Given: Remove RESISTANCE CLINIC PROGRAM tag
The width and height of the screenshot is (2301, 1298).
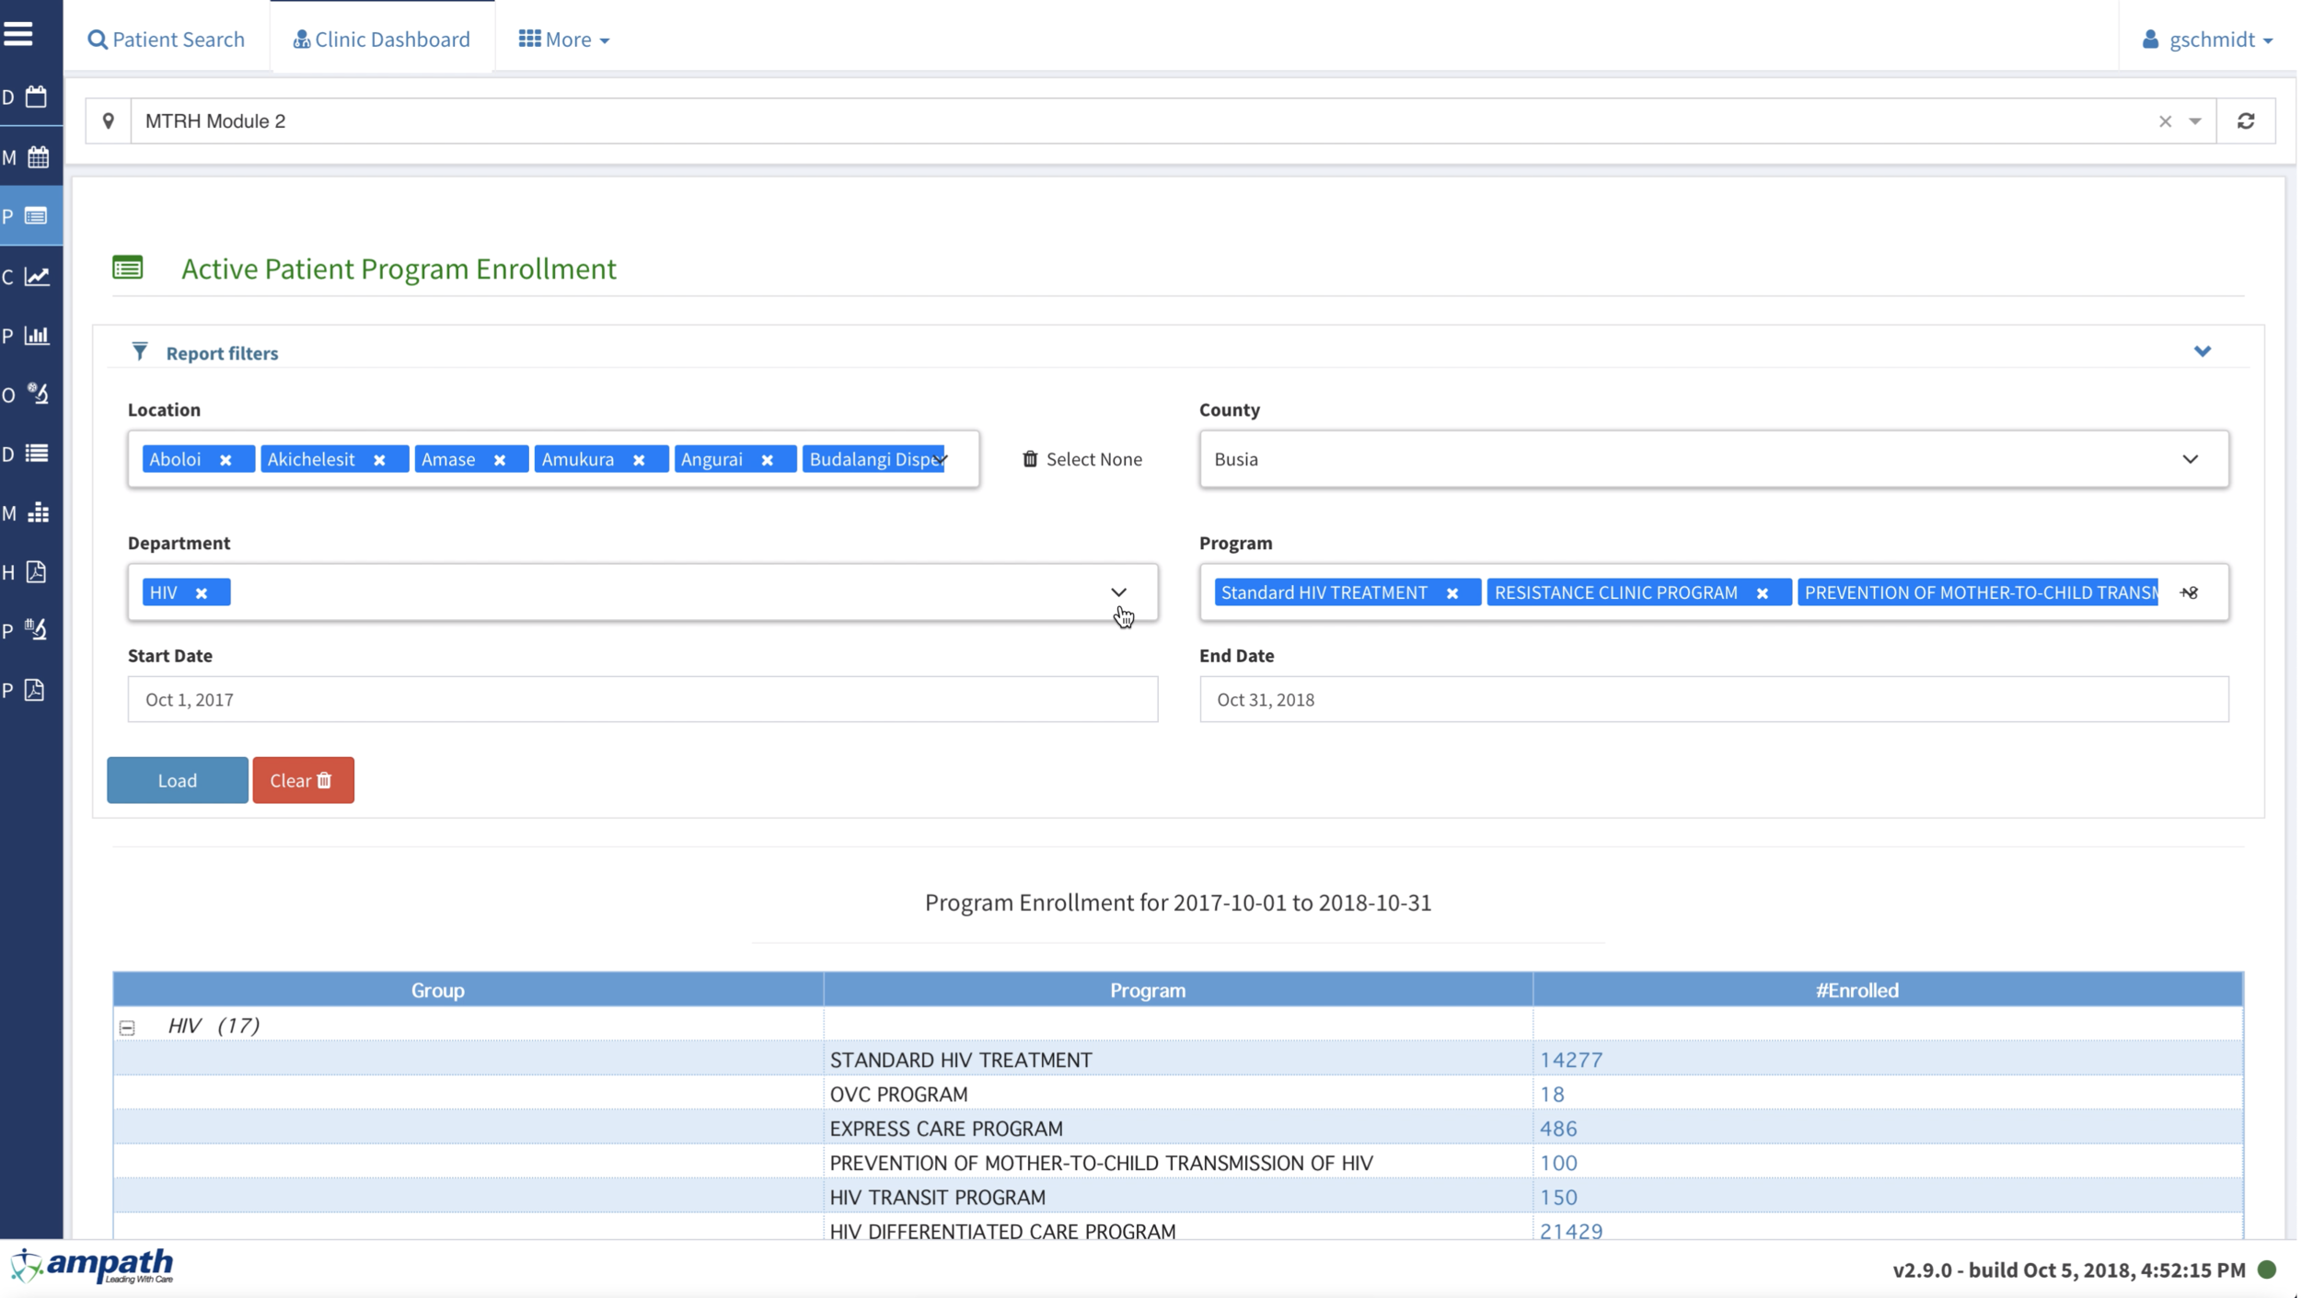Looking at the screenshot, I should 1763,593.
